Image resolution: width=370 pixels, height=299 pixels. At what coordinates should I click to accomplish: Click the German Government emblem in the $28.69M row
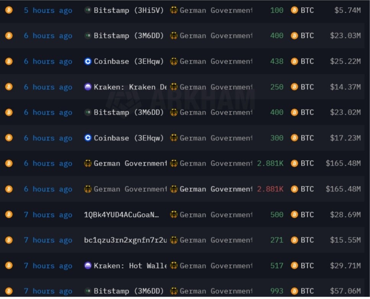point(174,215)
